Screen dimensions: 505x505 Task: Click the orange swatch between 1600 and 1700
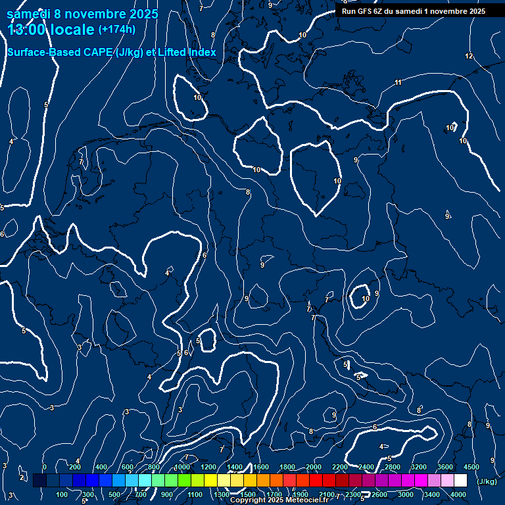click(263, 480)
